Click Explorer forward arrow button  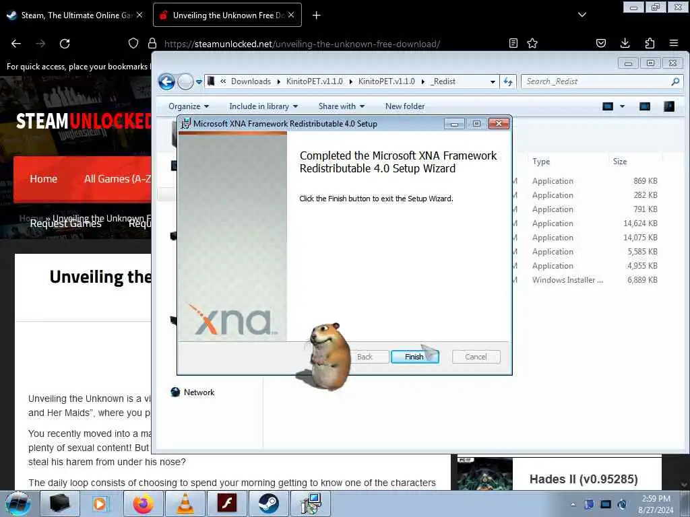[x=185, y=81]
